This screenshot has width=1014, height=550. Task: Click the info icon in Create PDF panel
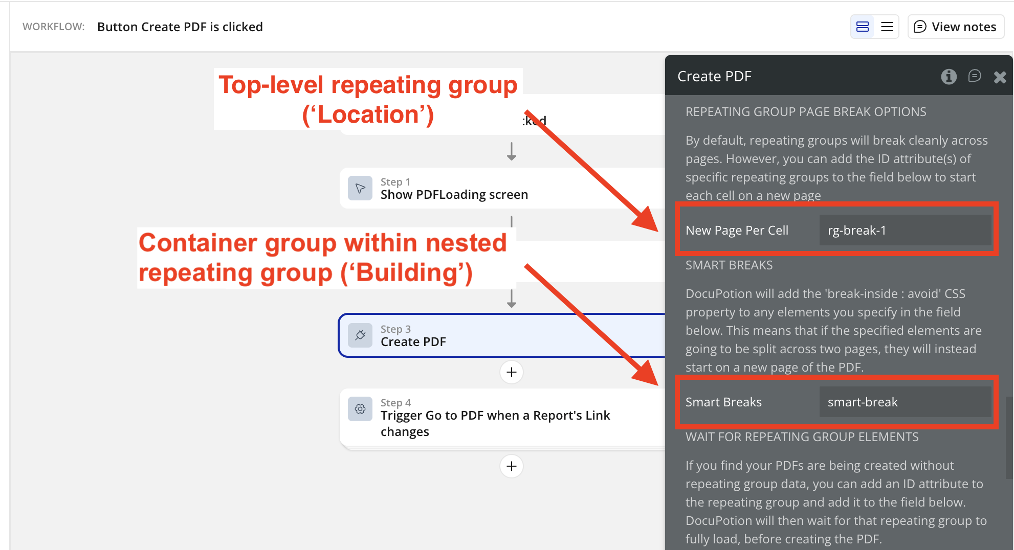coord(949,77)
